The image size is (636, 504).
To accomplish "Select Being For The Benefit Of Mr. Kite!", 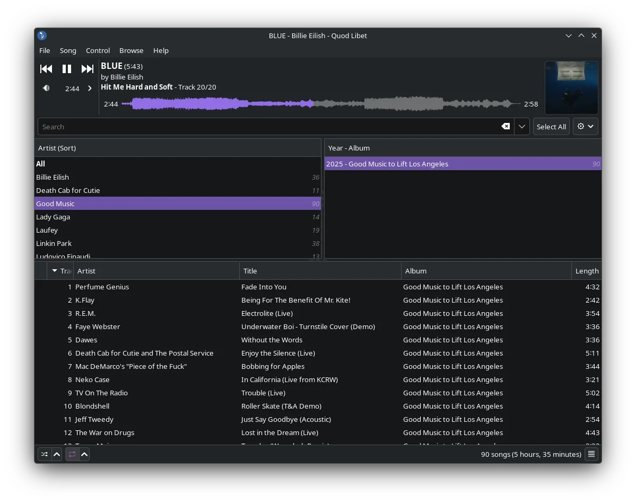I will (318, 300).
